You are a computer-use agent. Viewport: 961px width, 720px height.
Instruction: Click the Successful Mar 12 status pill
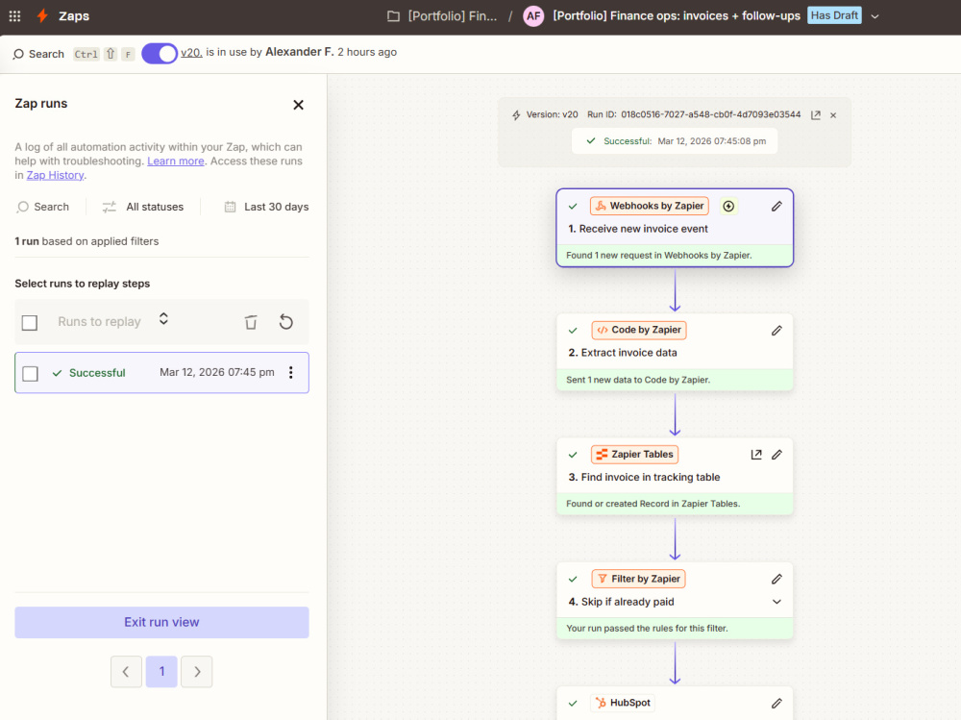pyautogui.click(x=675, y=141)
